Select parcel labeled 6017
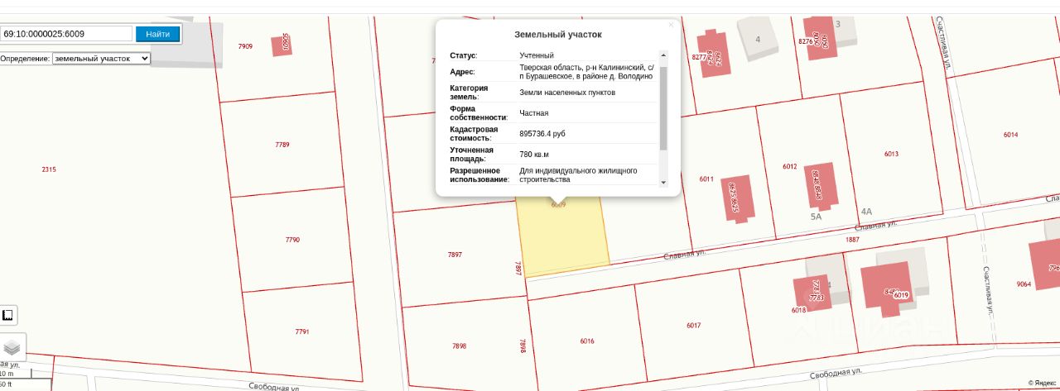This screenshot has width=1060, height=391. click(693, 325)
